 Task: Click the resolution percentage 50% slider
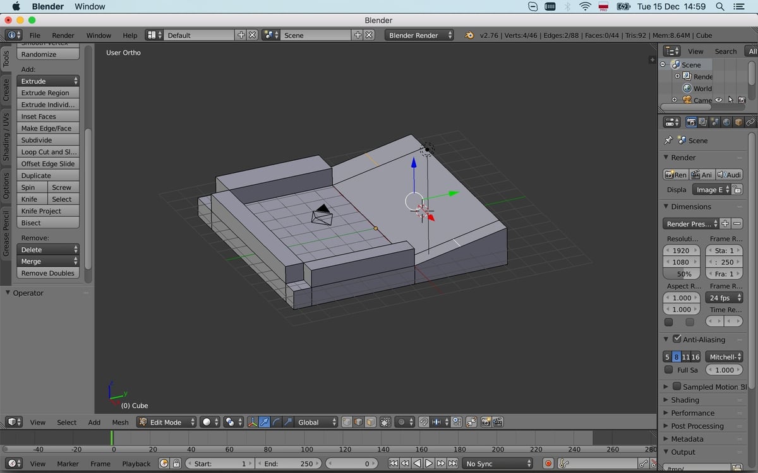click(x=683, y=274)
